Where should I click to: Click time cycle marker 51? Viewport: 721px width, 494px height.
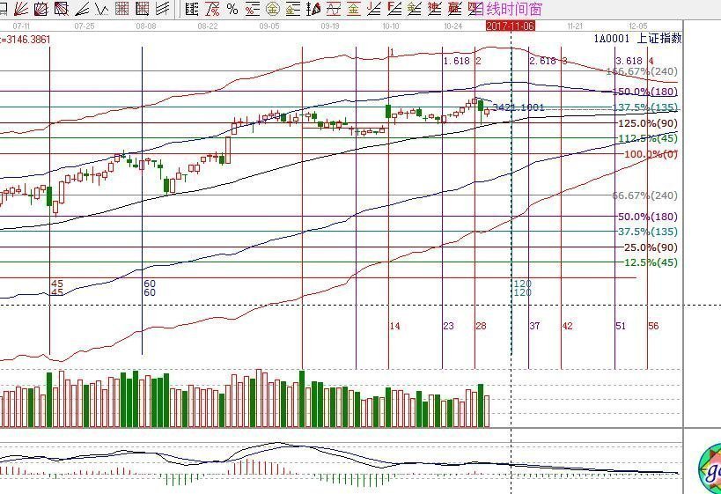coord(621,326)
